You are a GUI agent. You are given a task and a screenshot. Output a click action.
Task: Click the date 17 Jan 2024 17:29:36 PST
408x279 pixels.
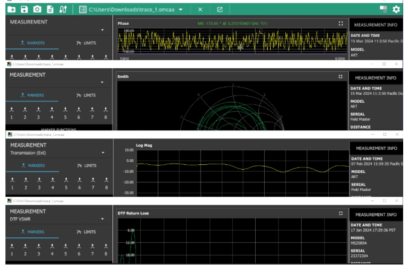tap(373, 230)
